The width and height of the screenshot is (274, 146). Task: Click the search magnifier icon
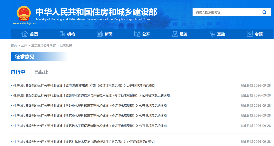(264, 12)
